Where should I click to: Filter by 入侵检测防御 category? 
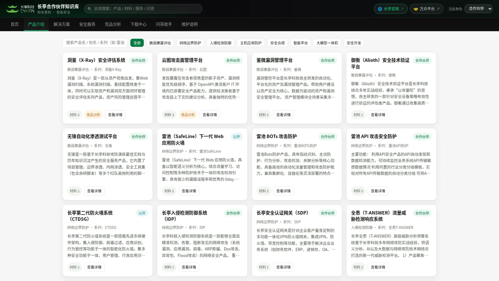coord(221,43)
